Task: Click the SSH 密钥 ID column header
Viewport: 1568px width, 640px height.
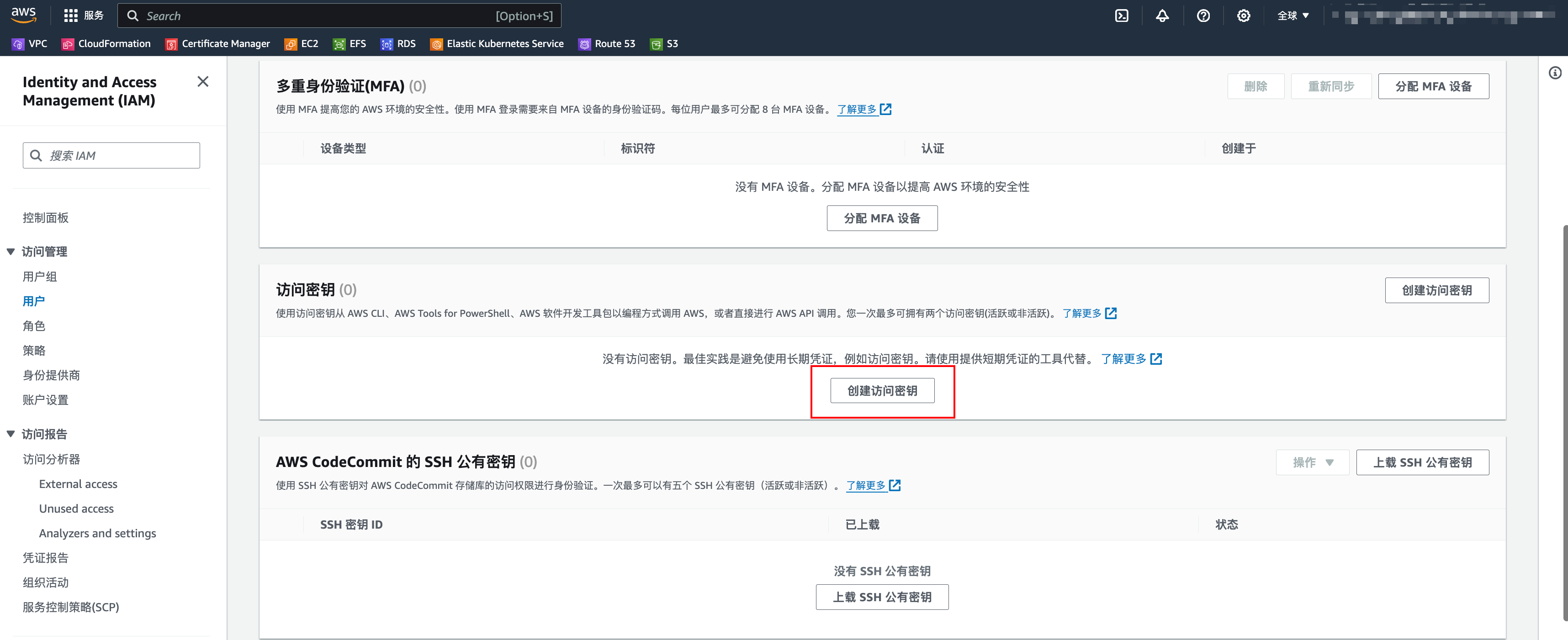Action: tap(351, 525)
